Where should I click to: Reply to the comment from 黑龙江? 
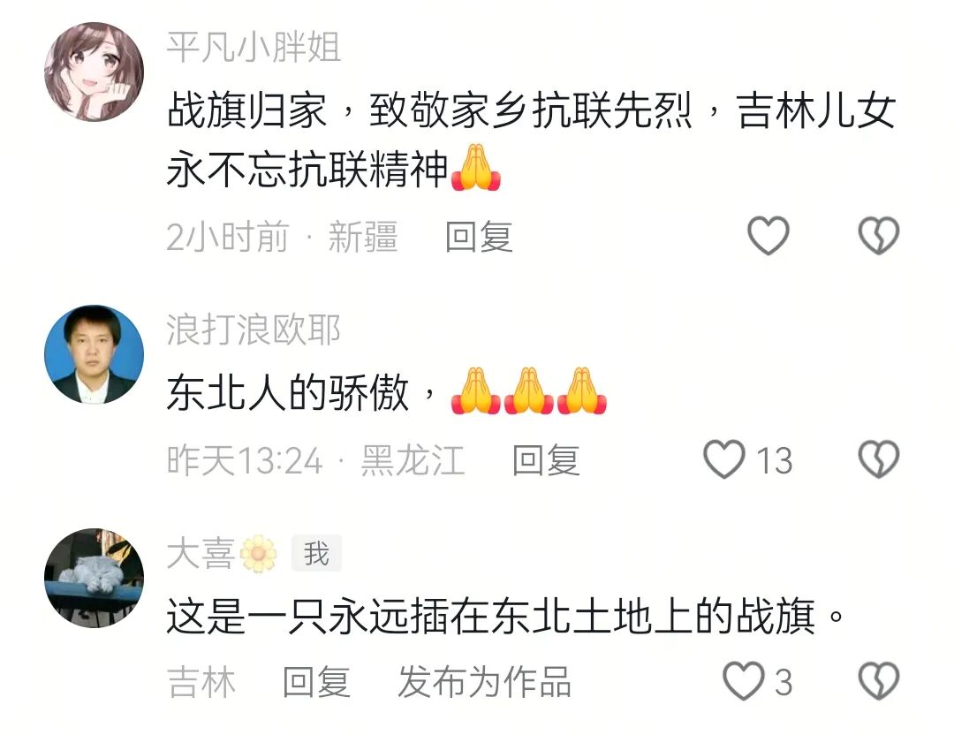pyautogui.click(x=546, y=460)
